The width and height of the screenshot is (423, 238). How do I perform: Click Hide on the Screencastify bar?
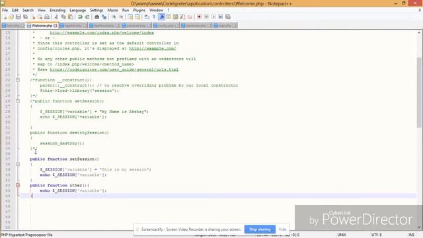click(282, 229)
